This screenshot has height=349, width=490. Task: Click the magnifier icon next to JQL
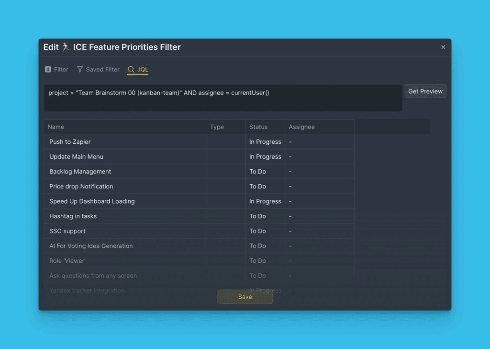131,70
